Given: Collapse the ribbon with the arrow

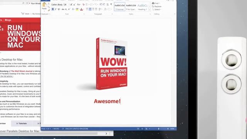Looking at the screenshot, I should (175, 14).
